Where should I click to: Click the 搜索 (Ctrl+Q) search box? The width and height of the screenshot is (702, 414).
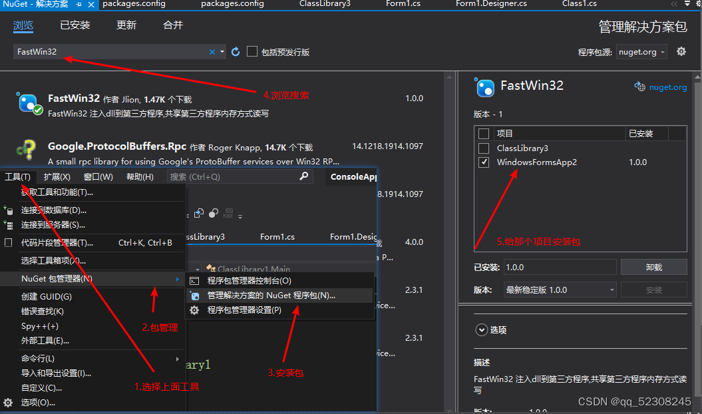coord(240,176)
